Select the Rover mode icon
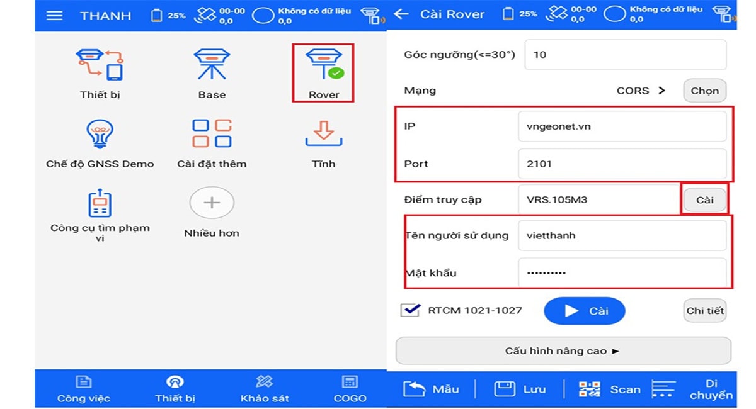This screenshot has width=756, height=409. [323, 66]
